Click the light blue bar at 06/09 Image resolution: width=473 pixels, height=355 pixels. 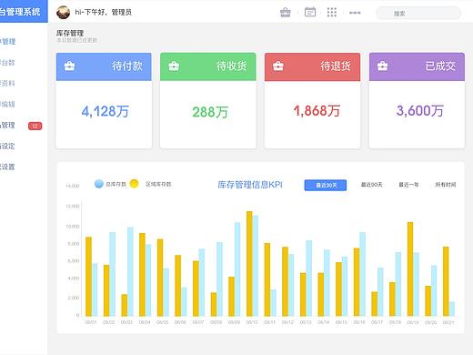click(237, 269)
